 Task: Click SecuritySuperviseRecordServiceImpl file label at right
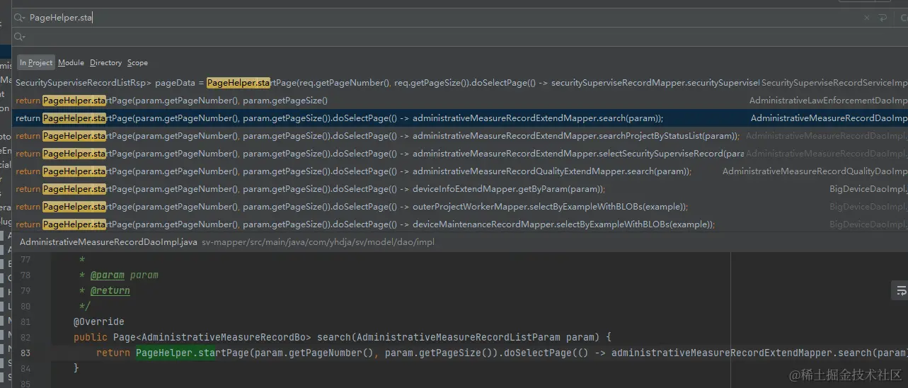pyautogui.click(x=834, y=83)
